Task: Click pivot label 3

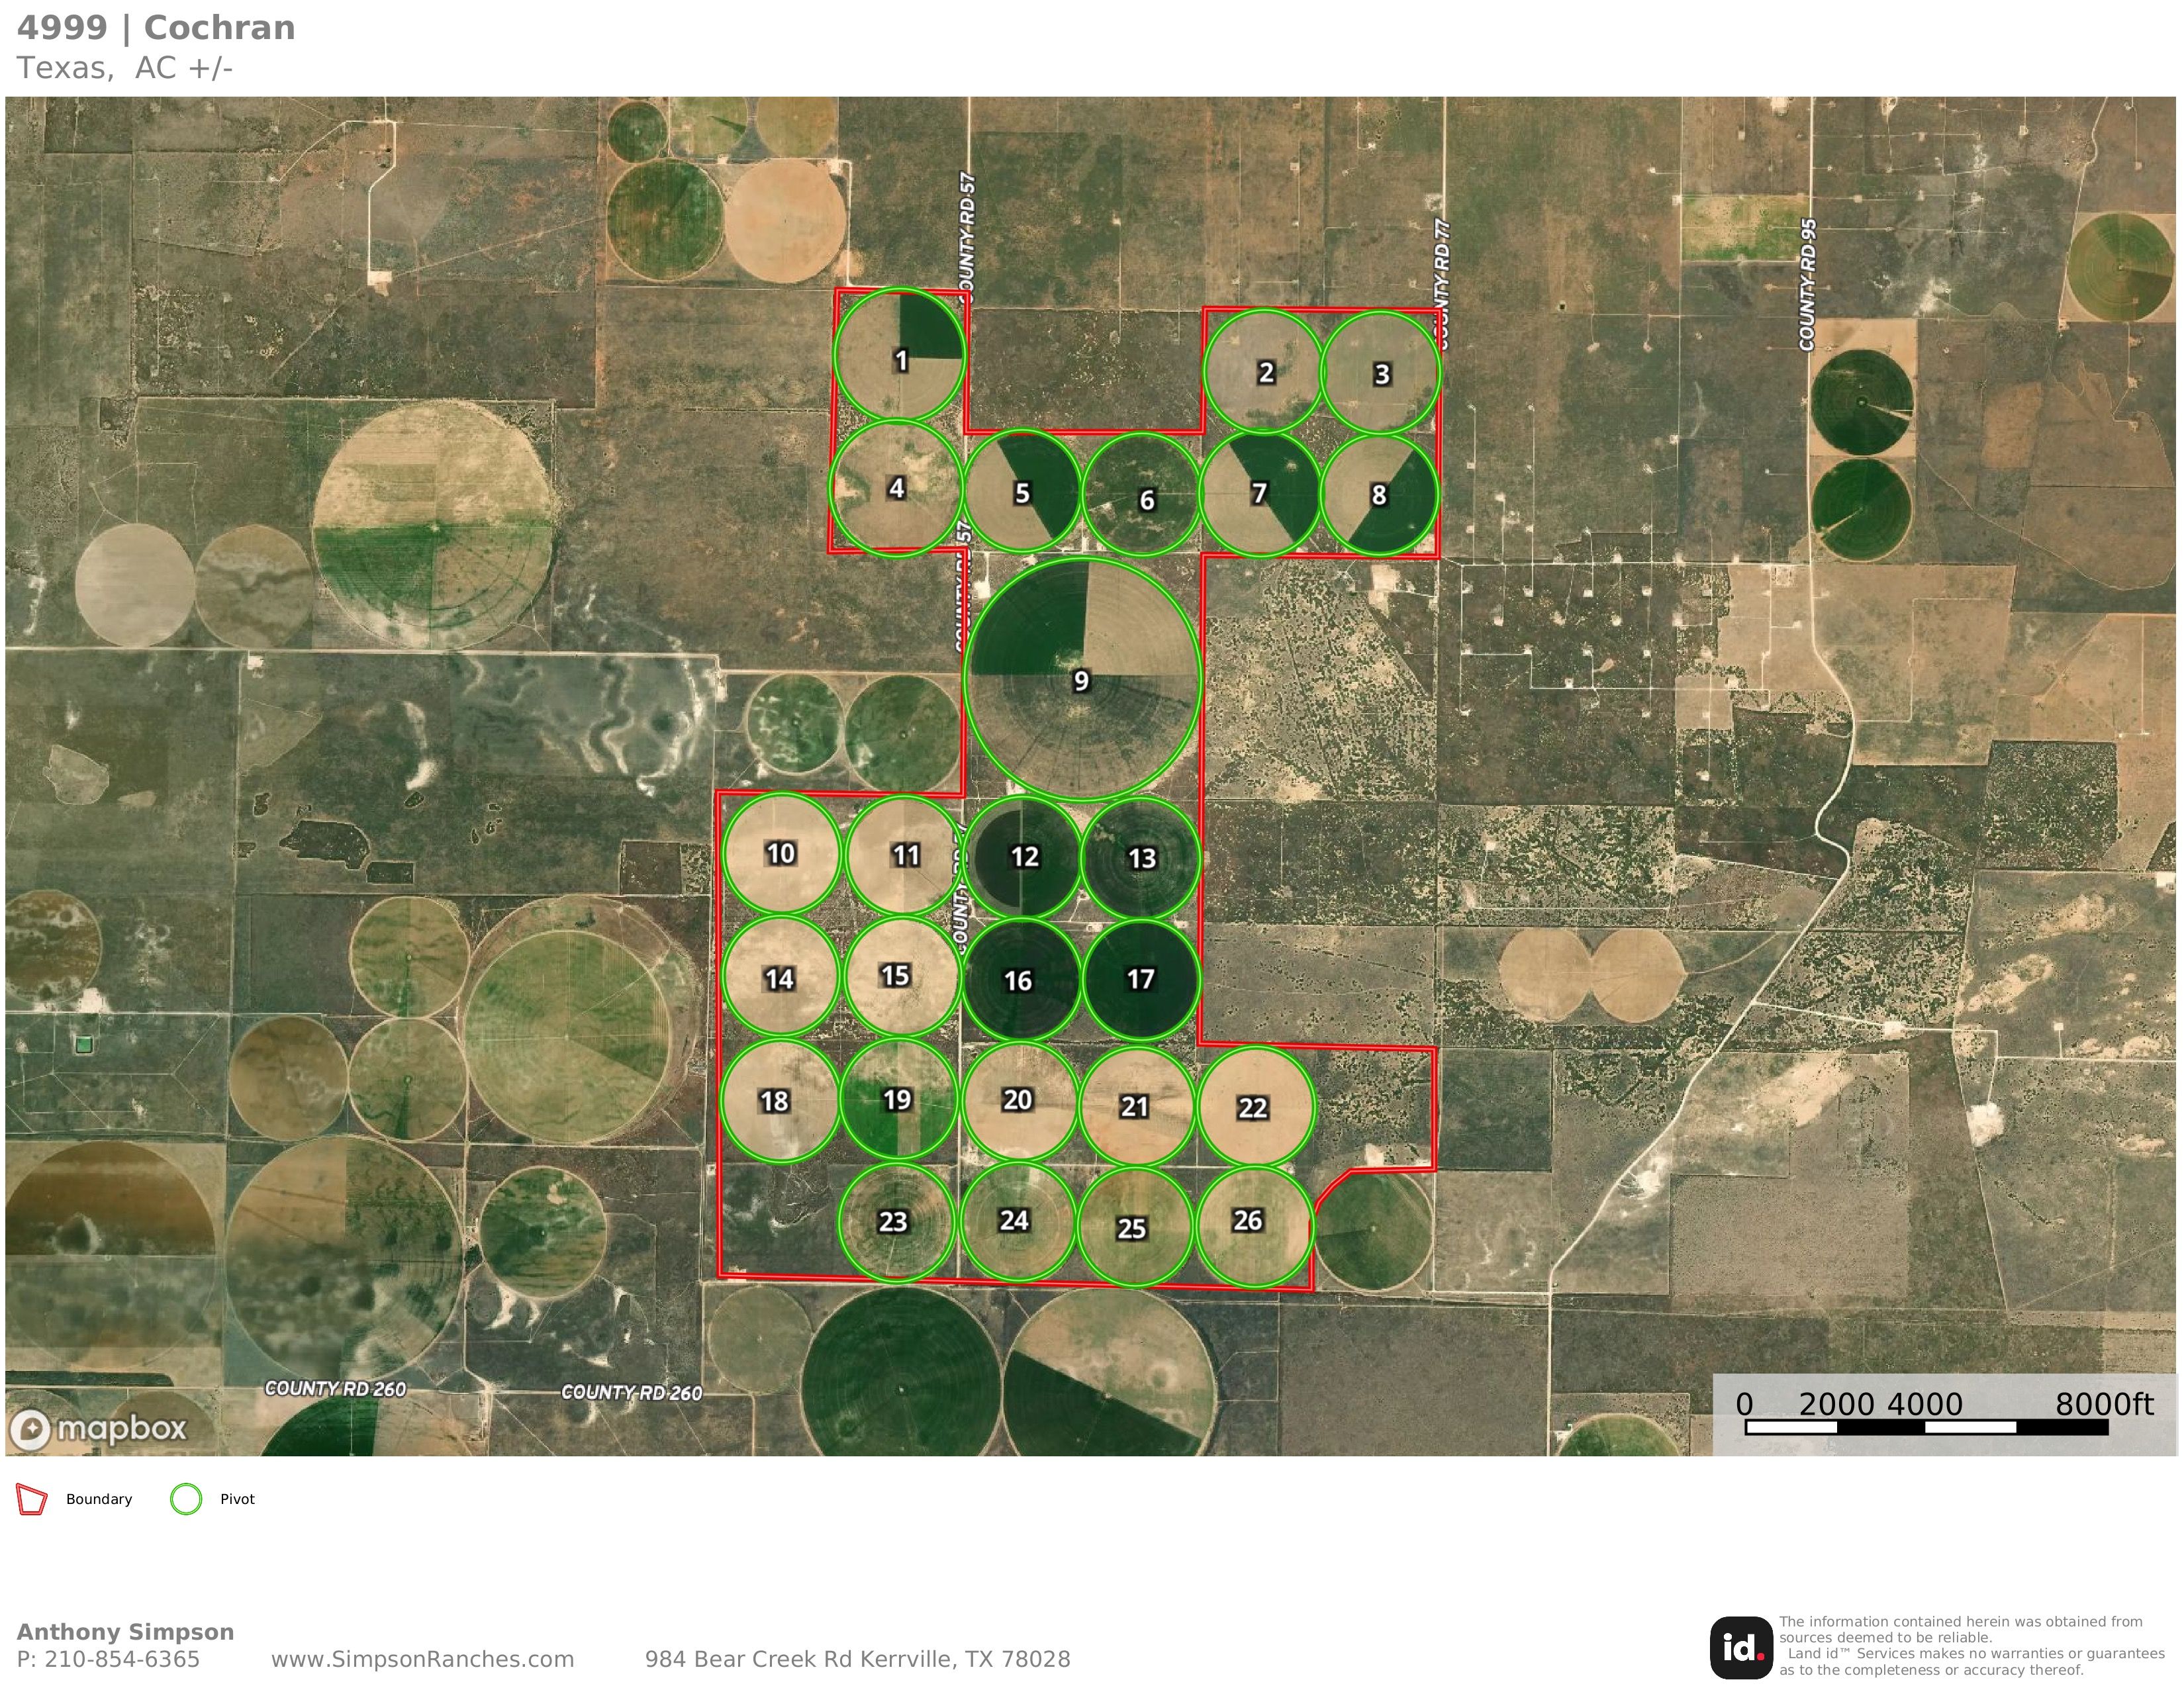Action: pyautogui.click(x=1381, y=374)
